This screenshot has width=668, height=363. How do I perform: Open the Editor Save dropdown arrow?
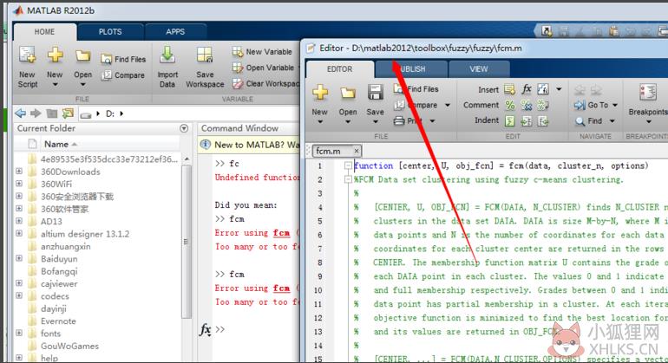(x=376, y=122)
